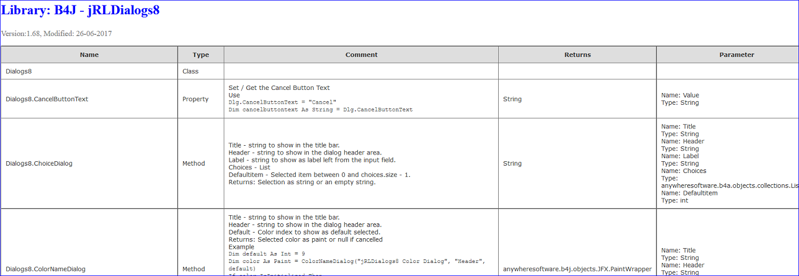This screenshot has height=276, width=799.
Task: Select the Dialogs8.ColorNameDialog name cell
Action: (89, 243)
